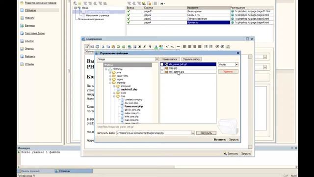Center text in editor

[x=189, y=47]
